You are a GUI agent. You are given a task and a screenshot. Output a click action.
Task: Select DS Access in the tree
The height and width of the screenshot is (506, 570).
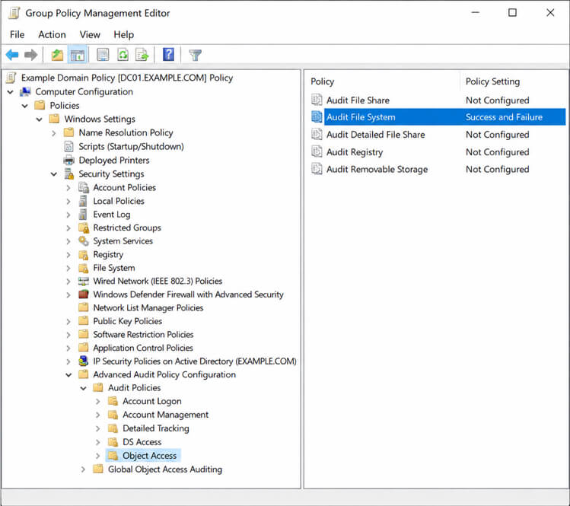[142, 442]
